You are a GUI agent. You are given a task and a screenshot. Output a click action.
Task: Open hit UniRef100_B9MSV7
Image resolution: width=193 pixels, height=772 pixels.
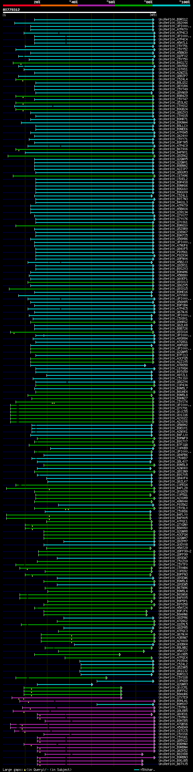pyautogui.click(x=173, y=704)
